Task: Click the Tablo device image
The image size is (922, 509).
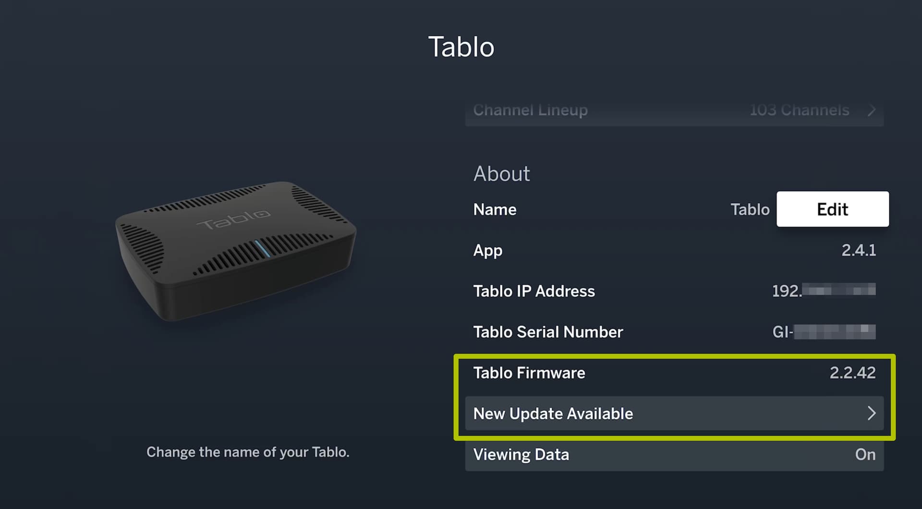Action: (x=235, y=250)
